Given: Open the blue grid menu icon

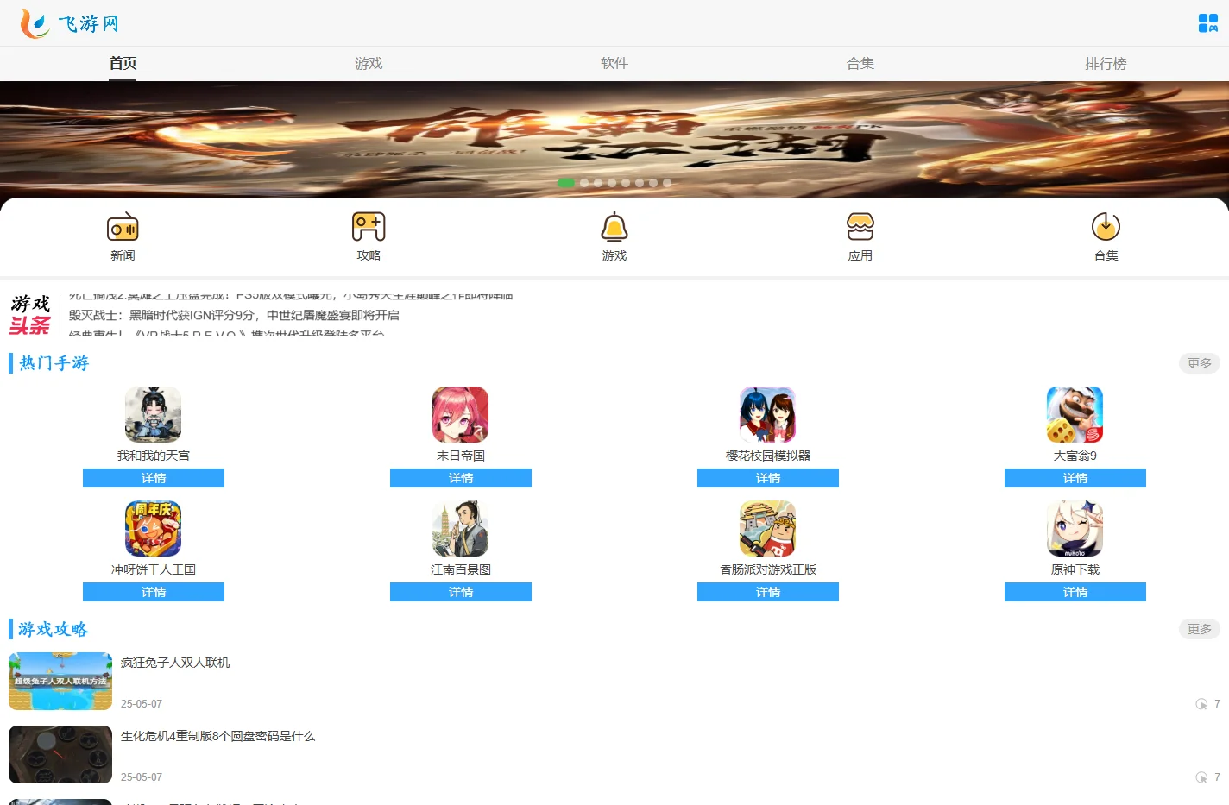Looking at the screenshot, I should pyautogui.click(x=1207, y=23).
